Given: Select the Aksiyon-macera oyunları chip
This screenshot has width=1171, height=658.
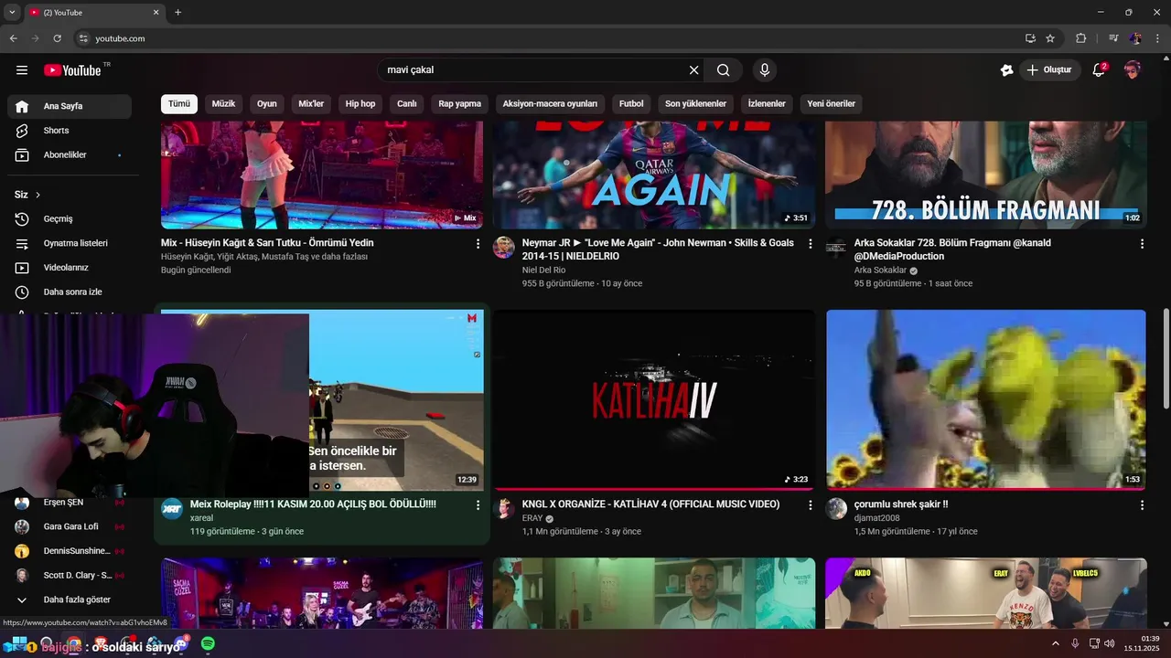Looking at the screenshot, I should point(550,104).
